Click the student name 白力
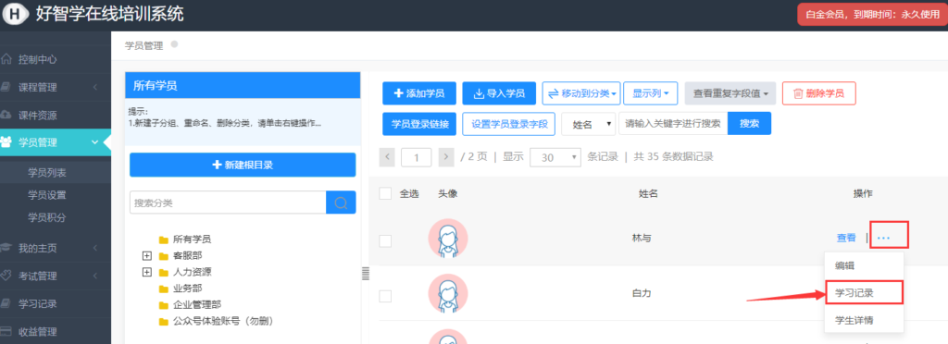 [642, 293]
